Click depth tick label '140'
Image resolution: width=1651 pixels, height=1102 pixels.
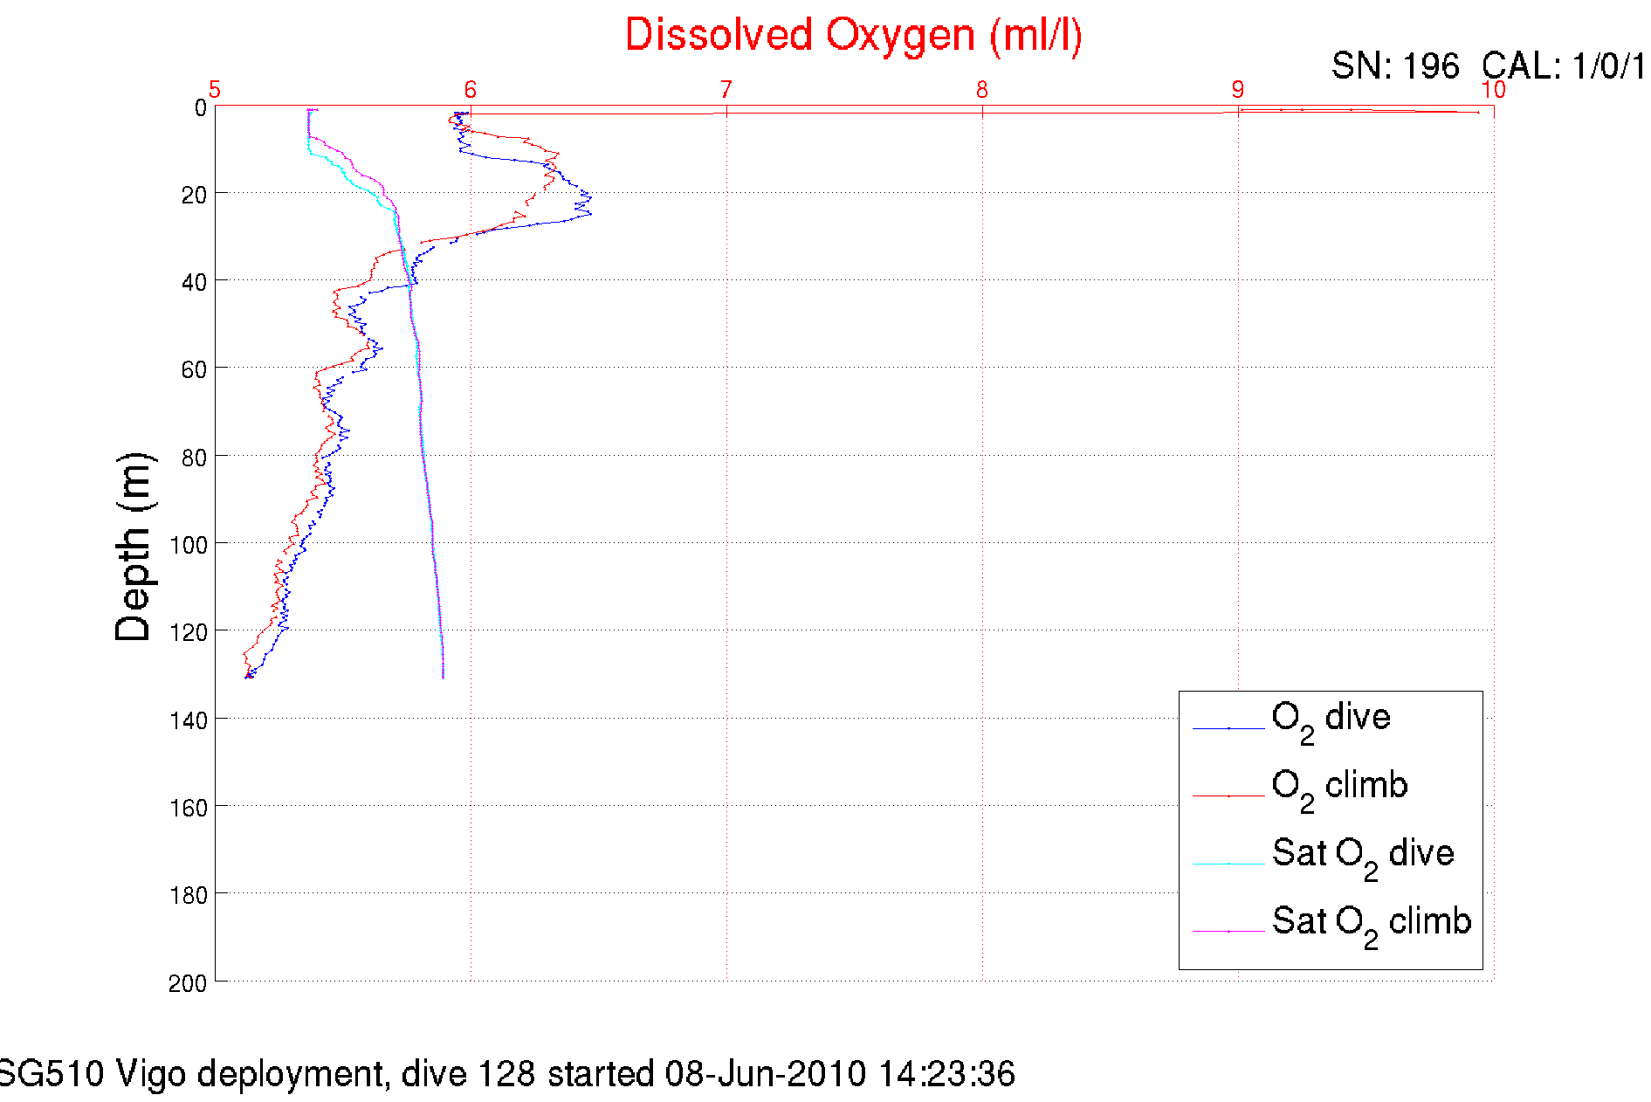coord(189,721)
